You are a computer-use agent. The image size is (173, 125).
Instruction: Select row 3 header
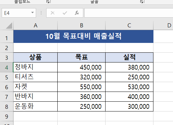point(7,57)
